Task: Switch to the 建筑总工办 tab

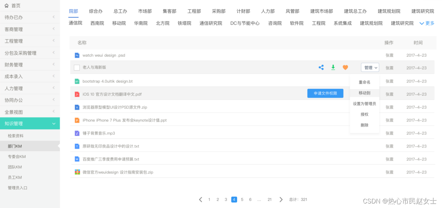Action: coord(355,11)
